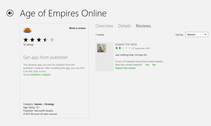
Task: Click '0 out of 0 people found this review helpful'
Action: point(139,62)
